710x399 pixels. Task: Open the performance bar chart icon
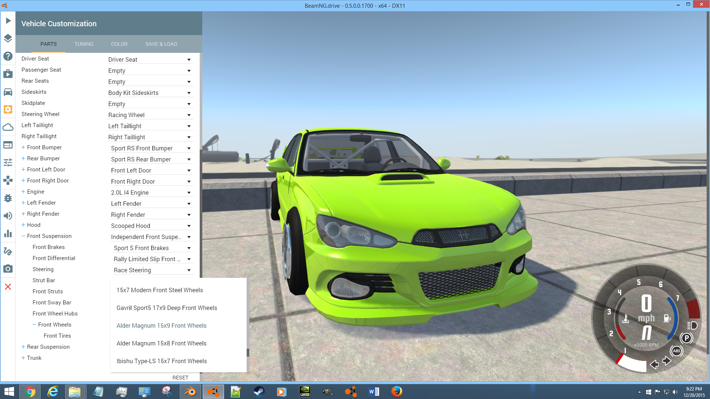8,233
